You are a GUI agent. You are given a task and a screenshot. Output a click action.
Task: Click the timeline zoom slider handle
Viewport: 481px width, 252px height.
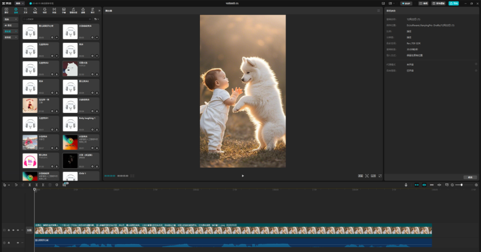(x=461, y=185)
